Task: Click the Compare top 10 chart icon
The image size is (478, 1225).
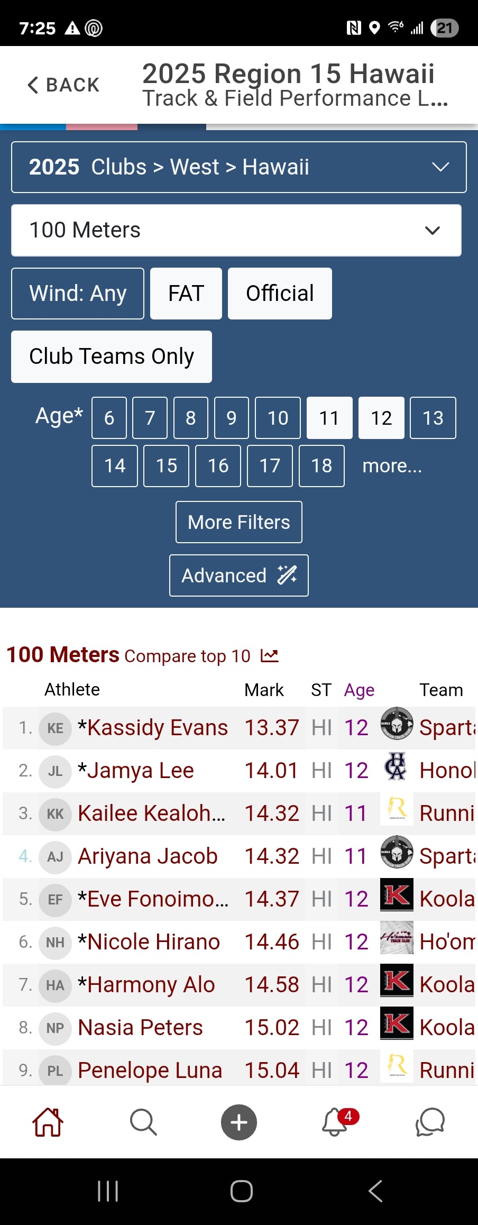Action: [269, 656]
